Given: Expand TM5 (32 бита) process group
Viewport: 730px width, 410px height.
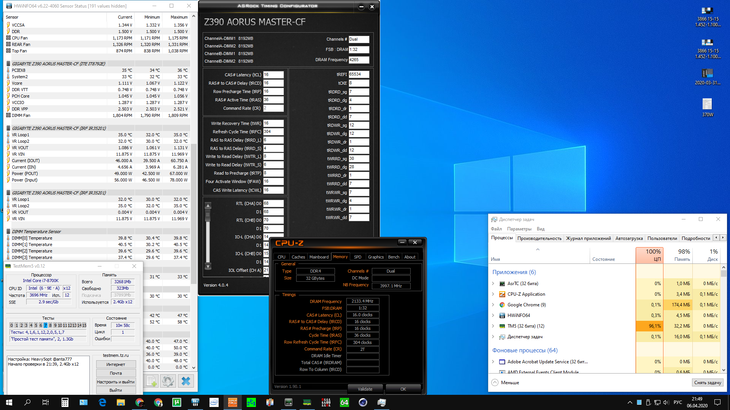Looking at the screenshot, I should pyautogui.click(x=493, y=326).
